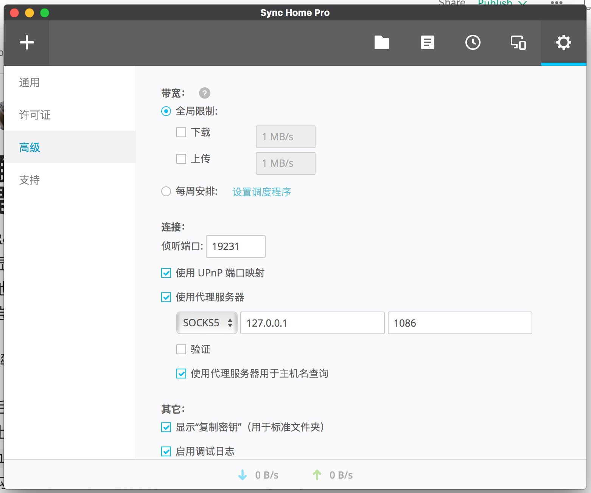The height and width of the screenshot is (493, 591).
Task: Toggle 使用 UPnP 端口映射 checkbox
Action: point(166,273)
